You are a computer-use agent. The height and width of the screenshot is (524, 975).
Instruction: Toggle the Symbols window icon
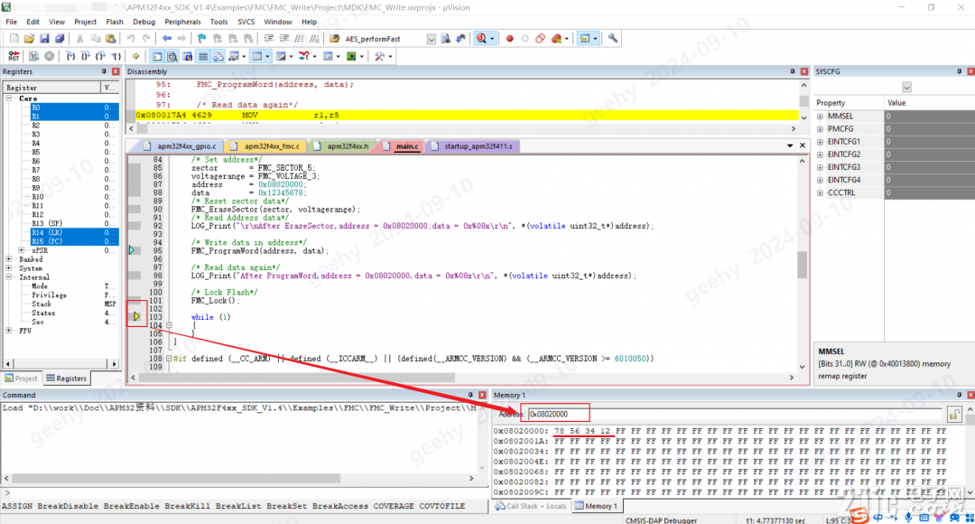187,57
